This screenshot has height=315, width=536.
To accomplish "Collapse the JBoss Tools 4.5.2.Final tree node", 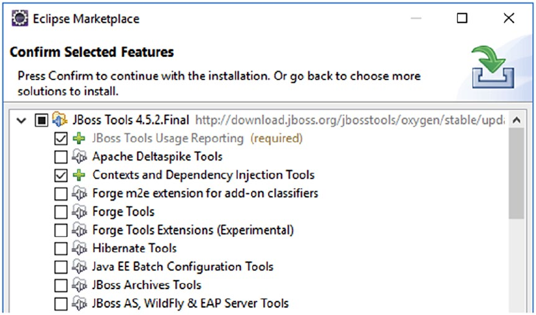I will pyautogui.click(x=21, y=120).
